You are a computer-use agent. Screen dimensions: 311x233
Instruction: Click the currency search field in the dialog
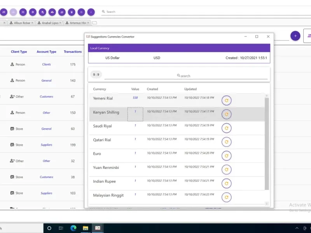[x=186, y=76]
